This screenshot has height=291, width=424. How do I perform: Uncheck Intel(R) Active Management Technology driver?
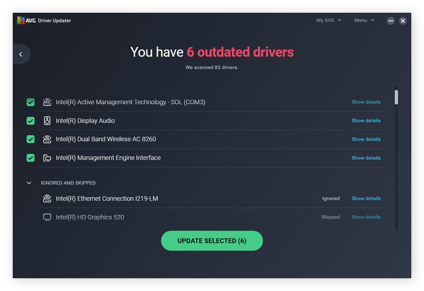(x=31, y=102)
